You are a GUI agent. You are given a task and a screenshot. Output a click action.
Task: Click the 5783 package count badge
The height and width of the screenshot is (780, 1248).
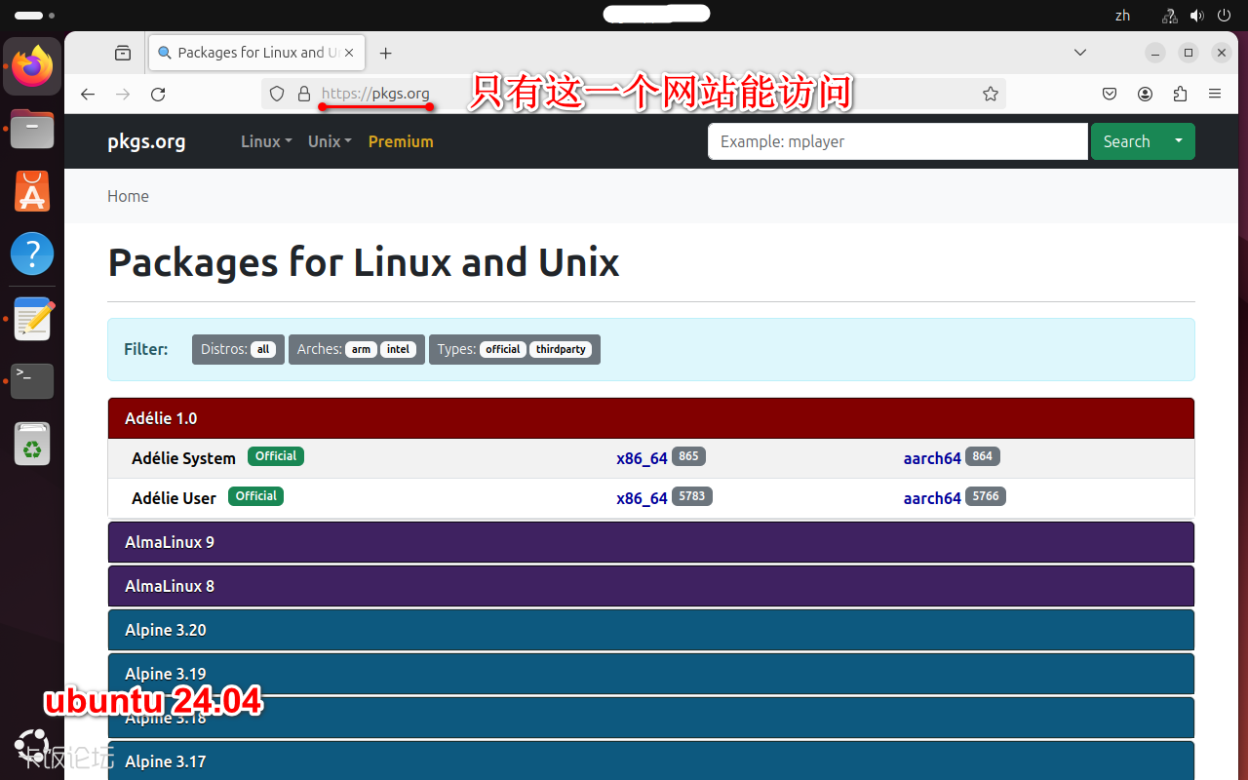pos(692,496)
